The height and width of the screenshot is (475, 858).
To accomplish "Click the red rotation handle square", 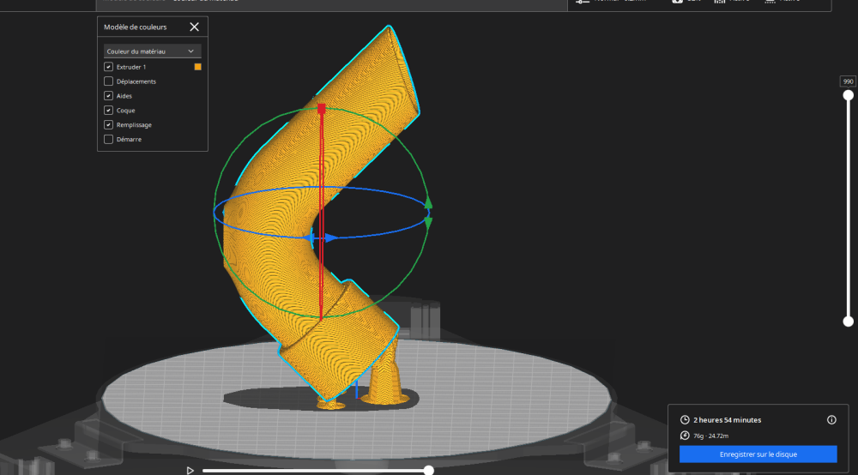I will click(321, 109).
